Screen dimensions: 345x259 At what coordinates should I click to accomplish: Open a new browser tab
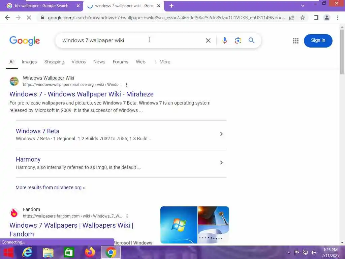click(171, 6)
